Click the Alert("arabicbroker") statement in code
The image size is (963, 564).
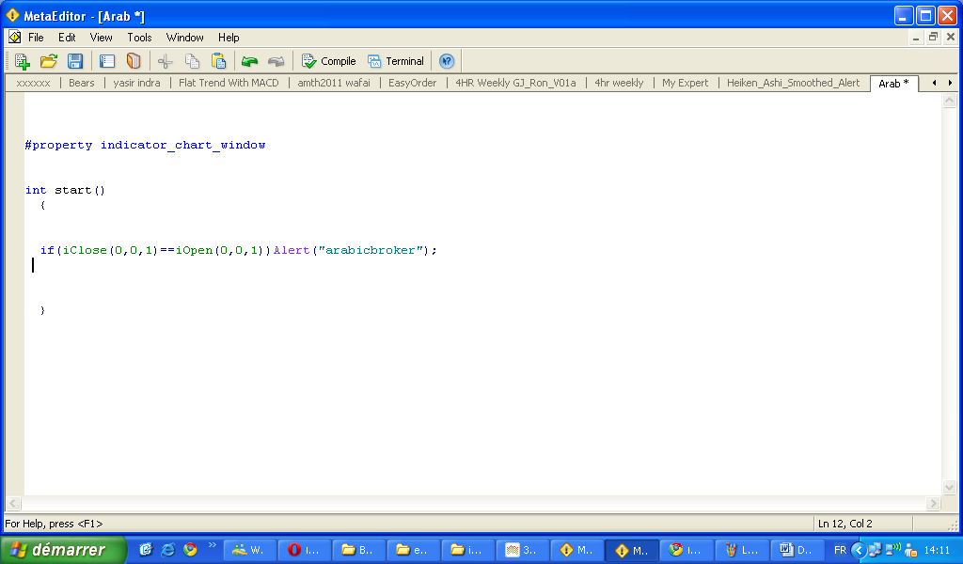click(x=355, y=250)
